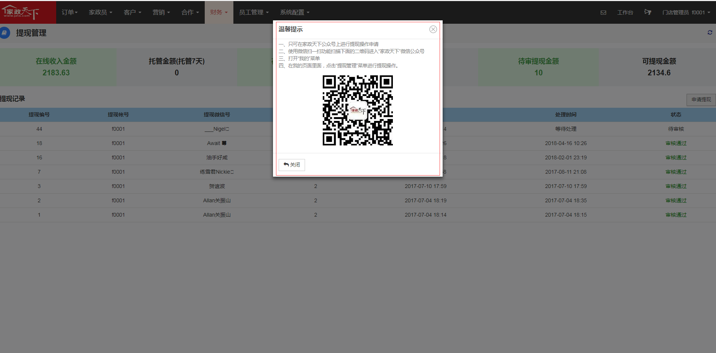This screenshot has width=716, height=353.
Task: Close the dialog with the X icon
Action: coord(433,29)
